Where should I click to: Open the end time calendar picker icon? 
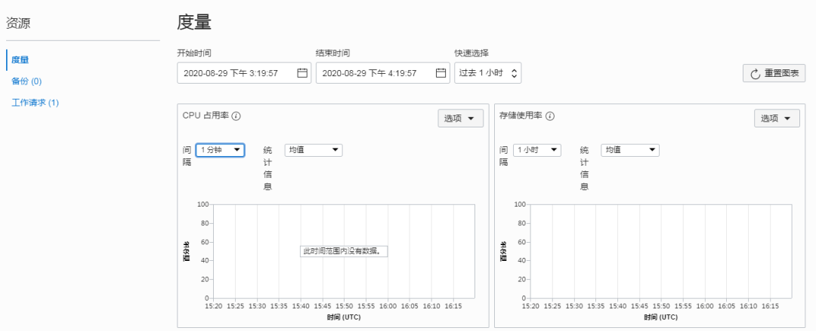coord(440,73)
